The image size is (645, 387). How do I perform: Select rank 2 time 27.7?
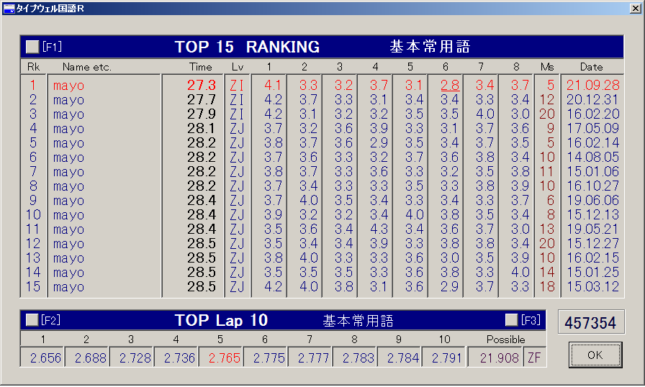click(x=202, y=99)
